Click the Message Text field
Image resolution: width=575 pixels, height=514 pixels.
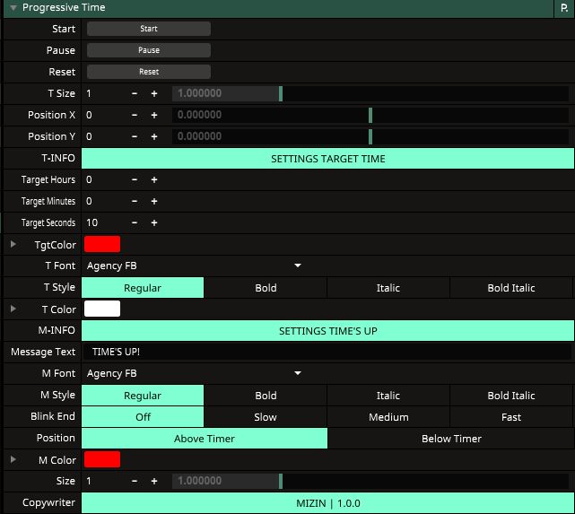327,352
